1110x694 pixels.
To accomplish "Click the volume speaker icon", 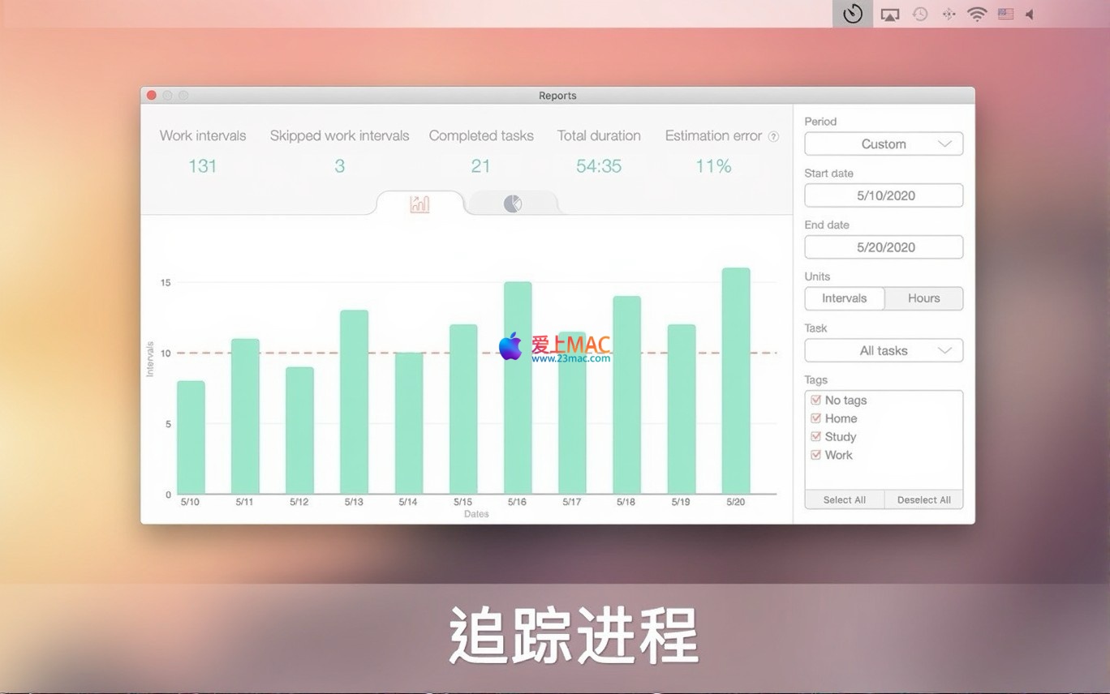I will pos(1030,14).
